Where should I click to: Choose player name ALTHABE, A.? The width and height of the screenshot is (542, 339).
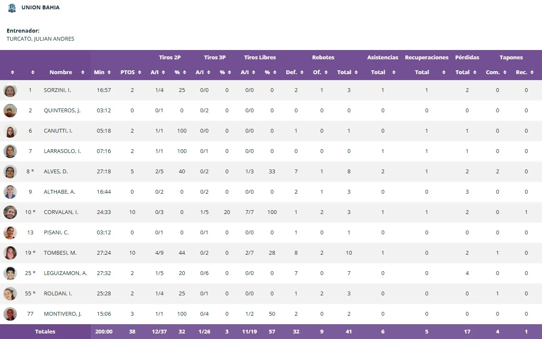[60, 192]
